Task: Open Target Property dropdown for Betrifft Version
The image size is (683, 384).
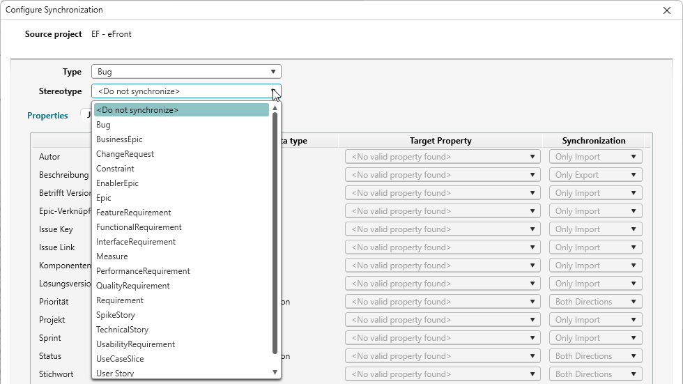Action: [443, 193]
